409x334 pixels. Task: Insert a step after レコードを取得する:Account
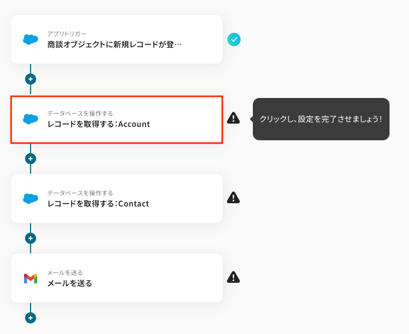click(x=31, y=159)
